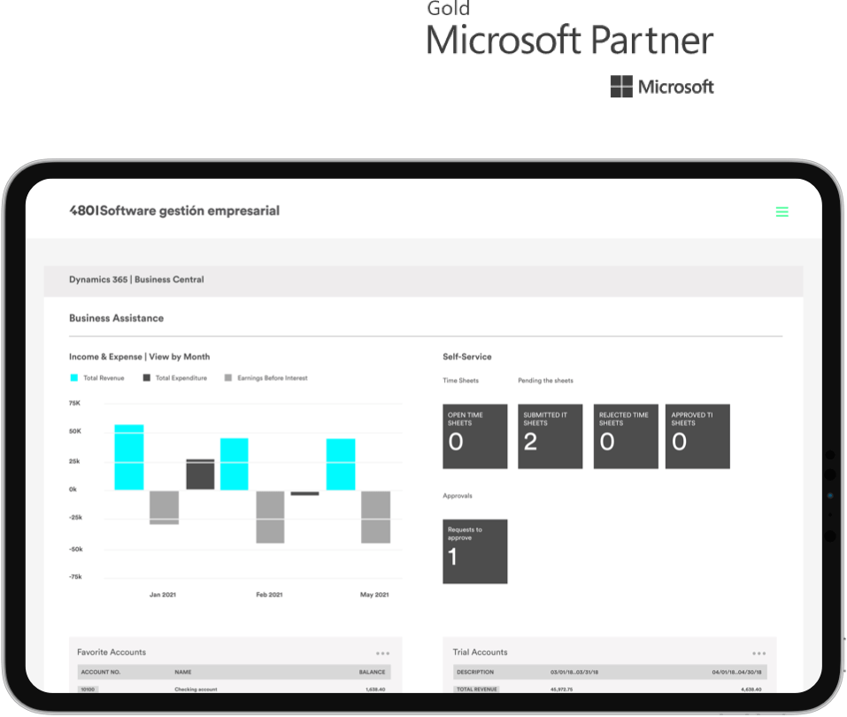
Task: Click the Trial Accounts panel title
Action: 481,652
